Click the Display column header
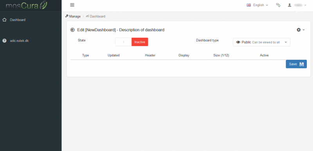313x151 pixels. click(x=184, y=55)
